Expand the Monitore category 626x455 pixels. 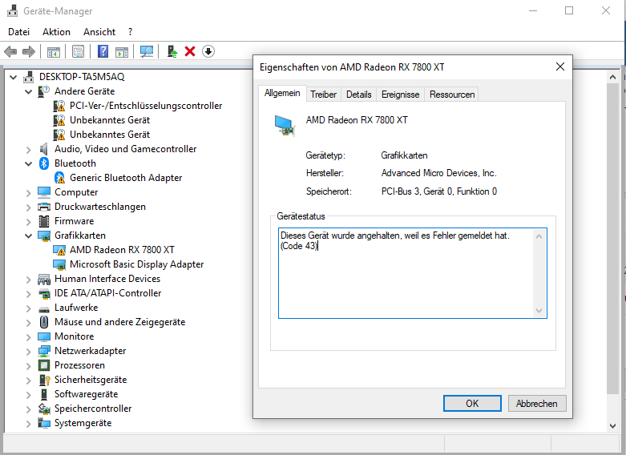tap(28, 337)
